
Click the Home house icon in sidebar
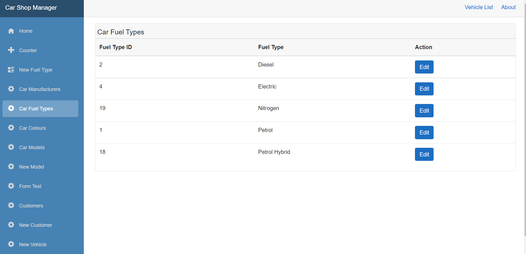point(11,31)
